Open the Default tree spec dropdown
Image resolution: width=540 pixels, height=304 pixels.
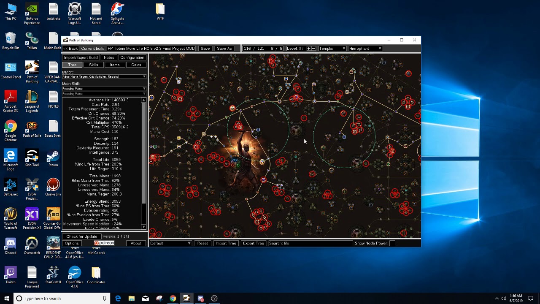(170, 243)
